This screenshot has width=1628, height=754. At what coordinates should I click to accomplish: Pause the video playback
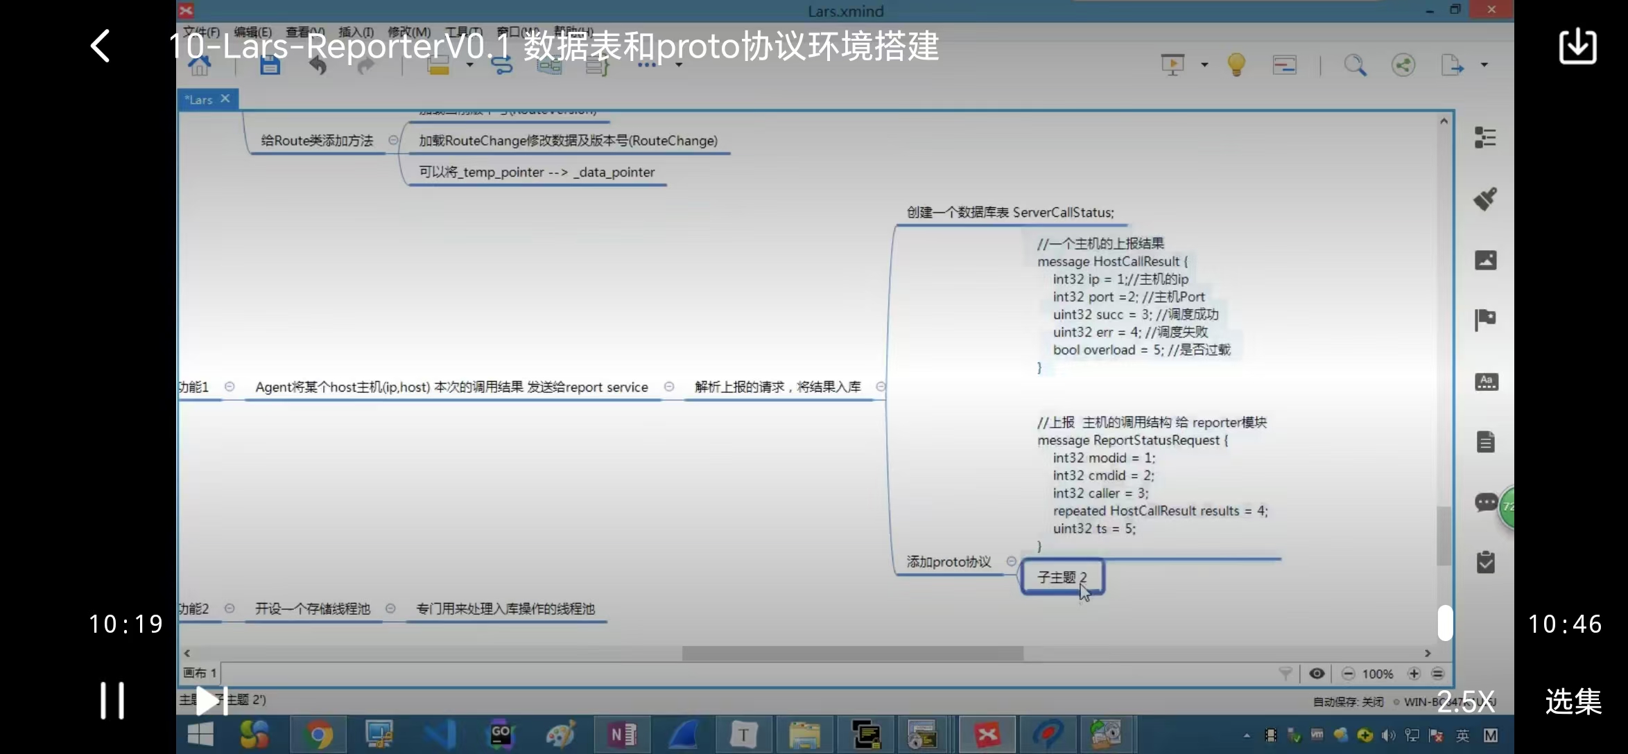click(x=112, y=701)
